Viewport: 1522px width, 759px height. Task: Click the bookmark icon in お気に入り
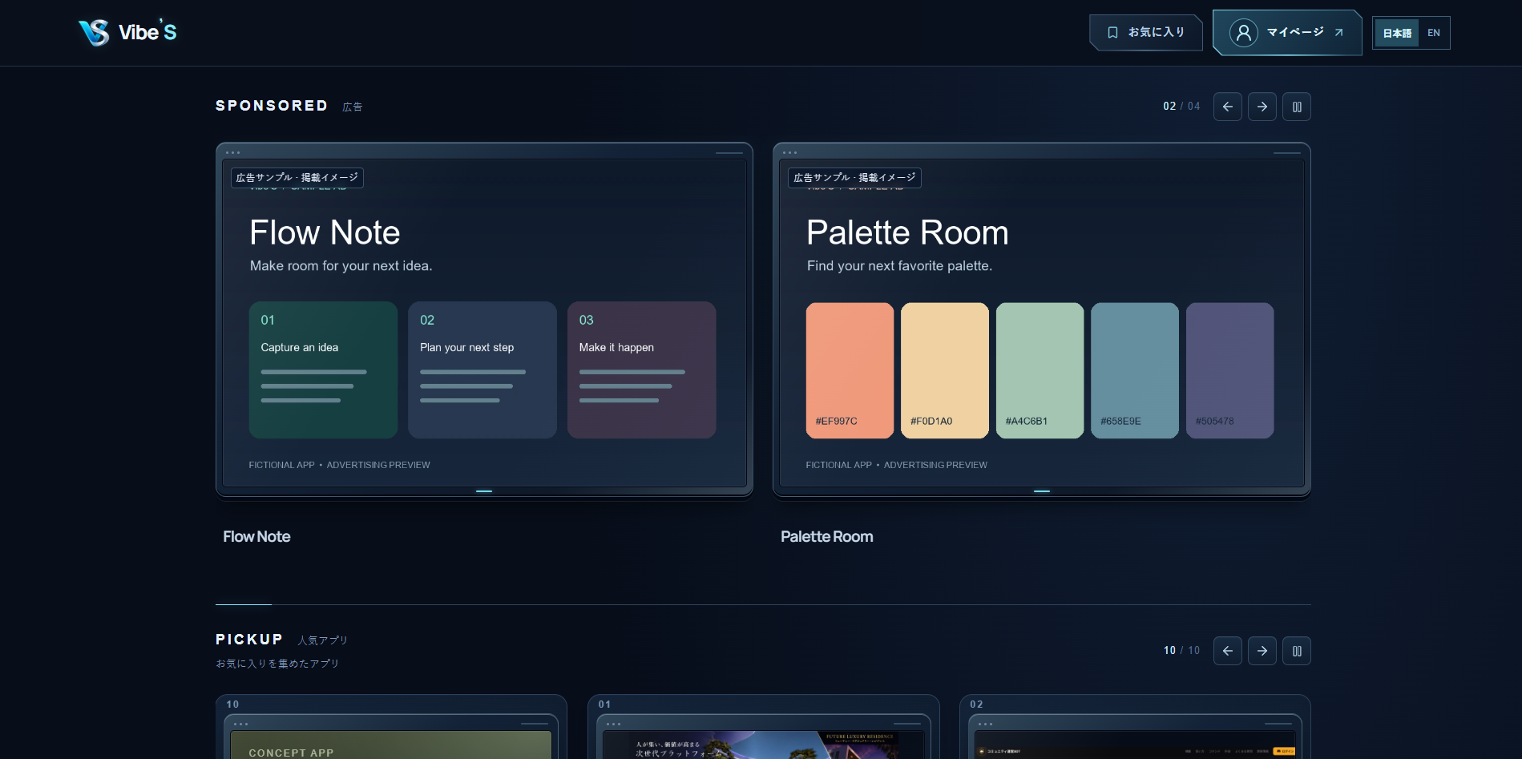click(x=1112, y=32)
